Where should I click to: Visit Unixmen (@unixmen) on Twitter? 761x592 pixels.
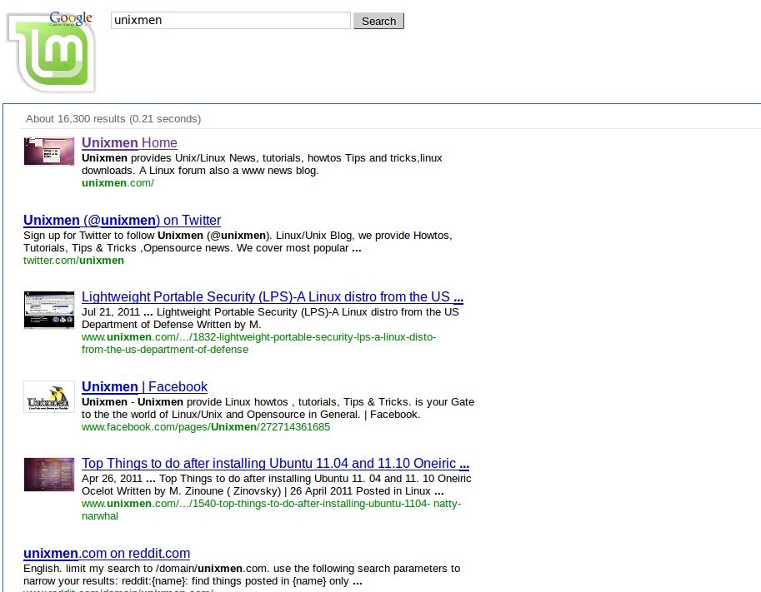pyautogui.click(x=122, y=220)
